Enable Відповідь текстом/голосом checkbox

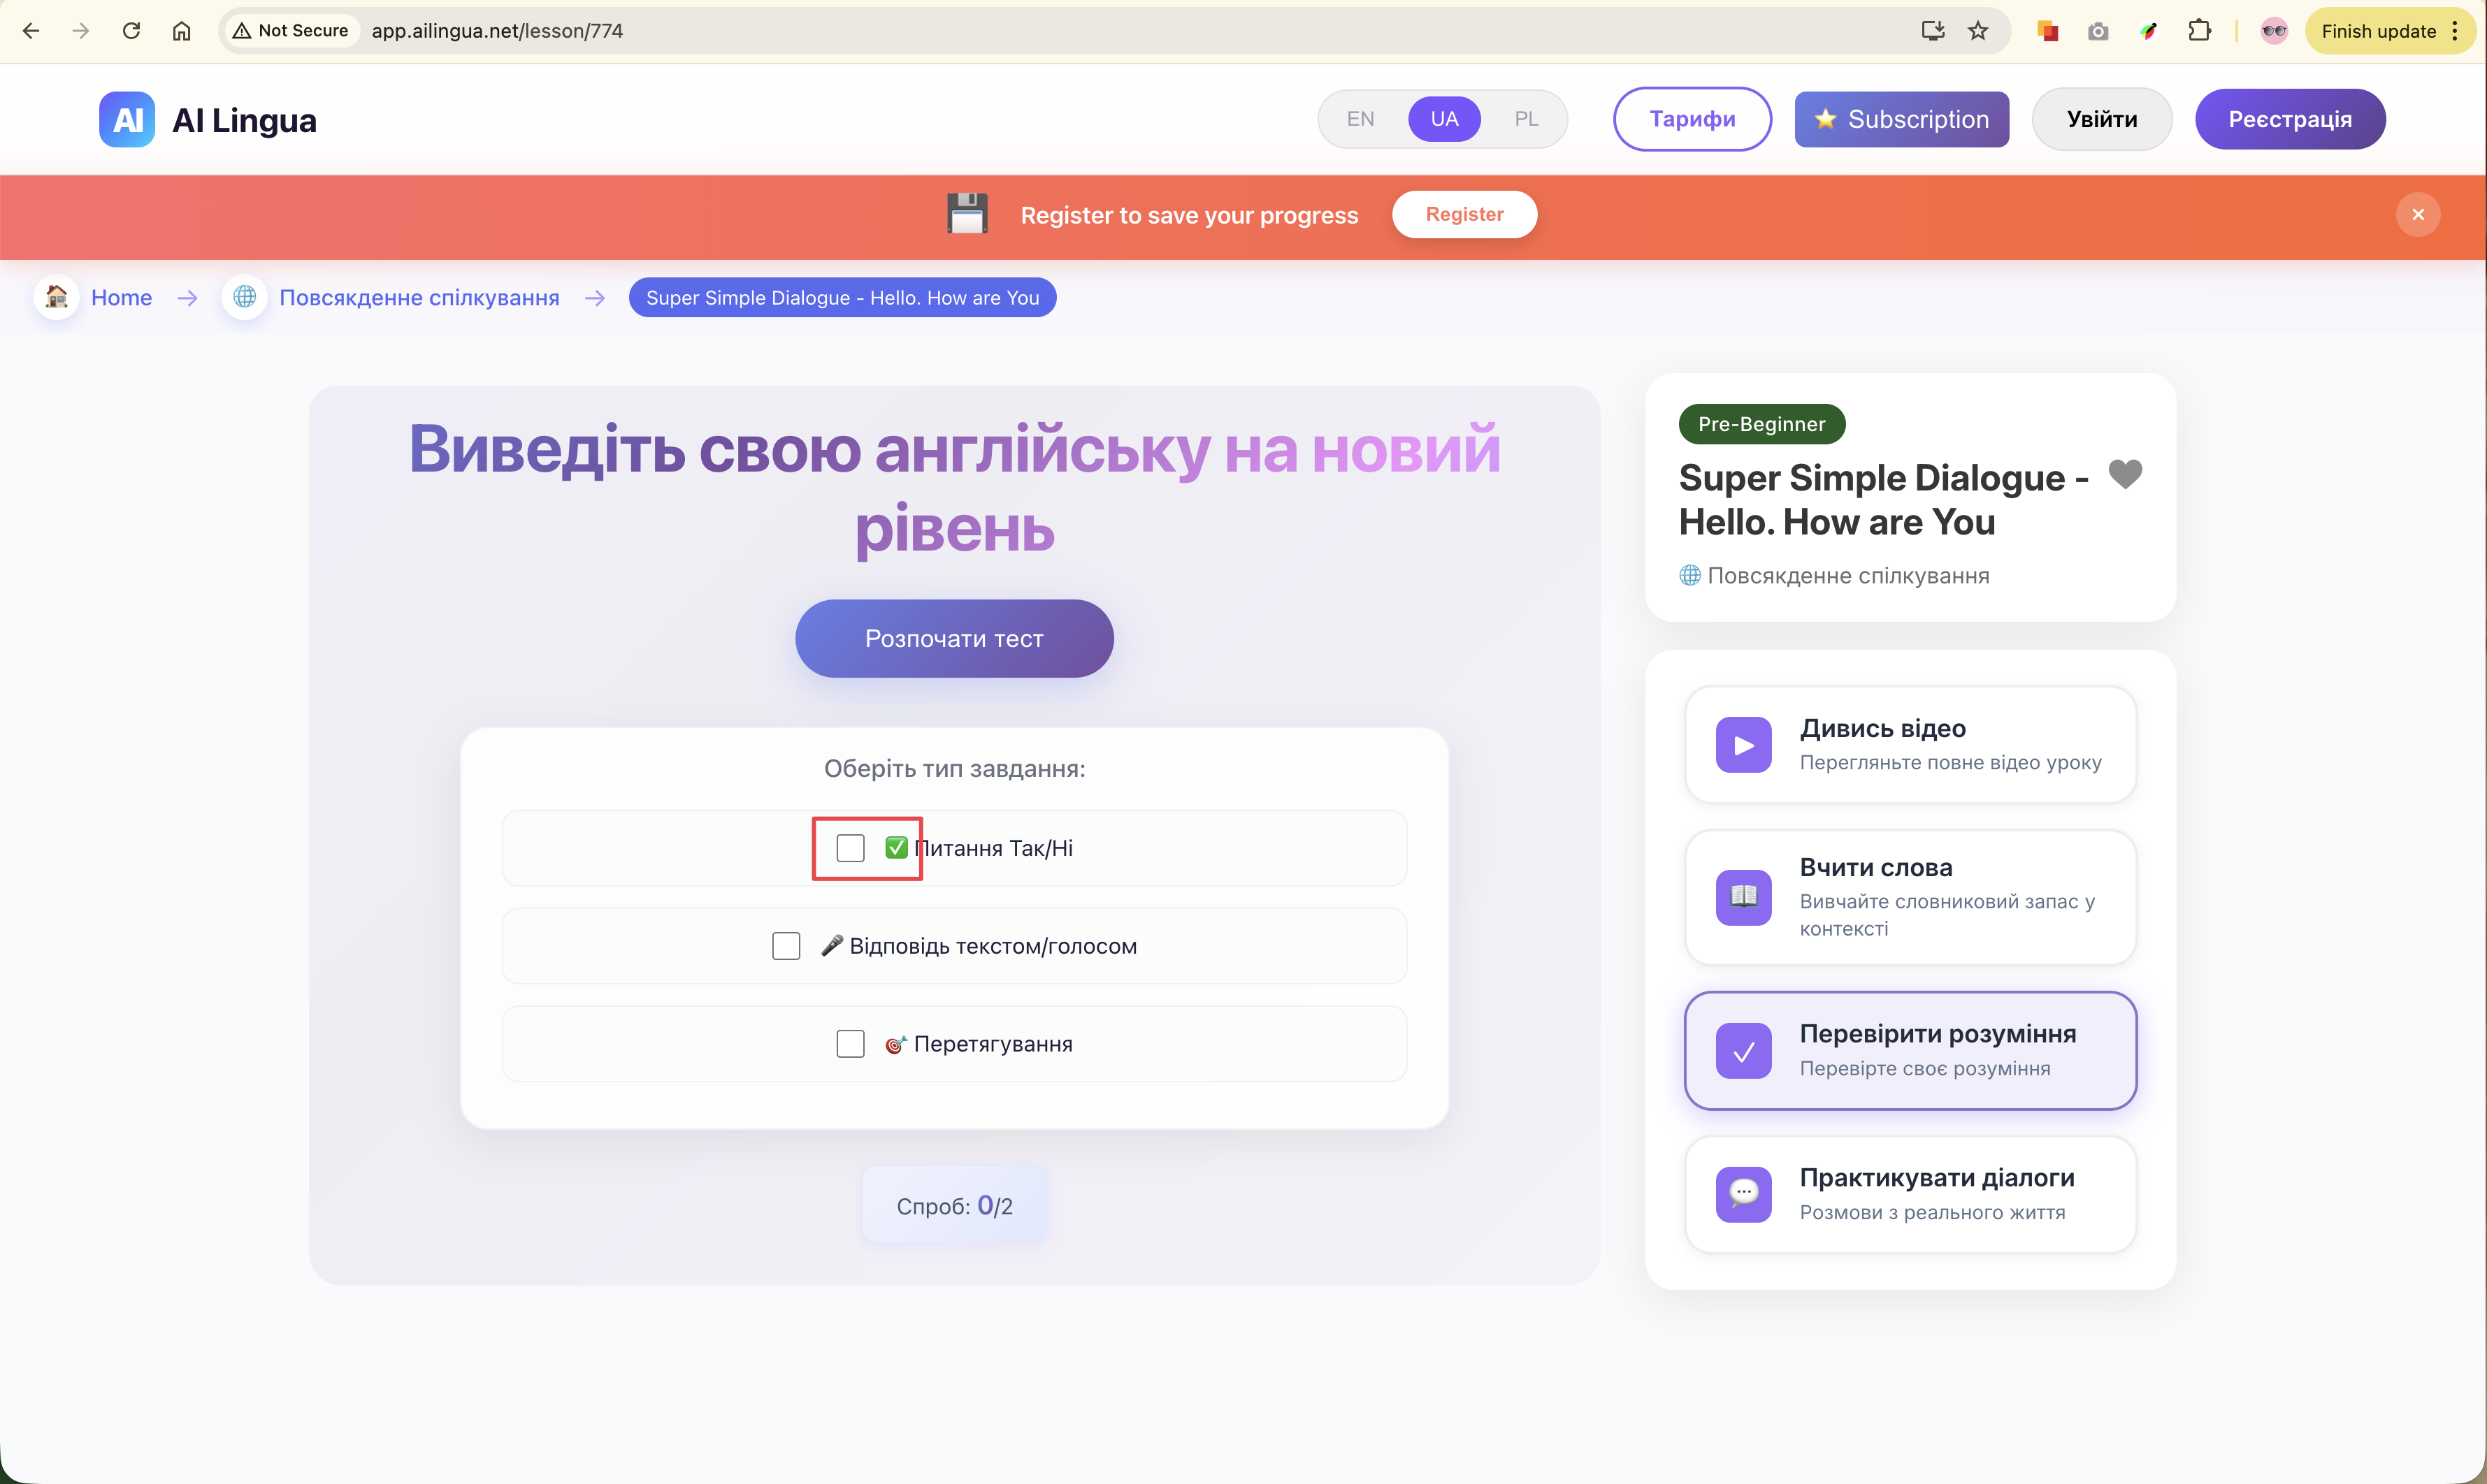pyautogui.click(x=786, y=946)
